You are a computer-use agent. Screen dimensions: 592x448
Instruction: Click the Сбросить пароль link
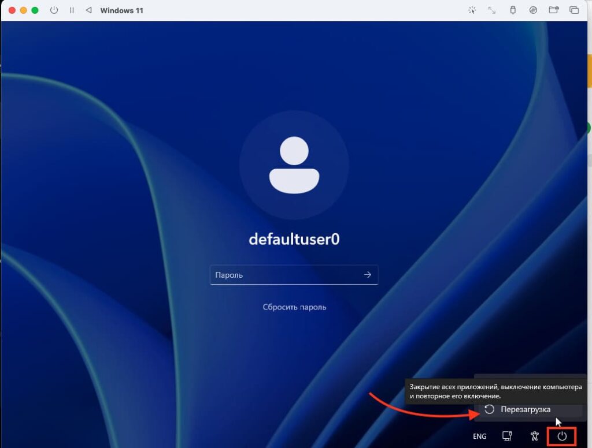tap(294, 307)
